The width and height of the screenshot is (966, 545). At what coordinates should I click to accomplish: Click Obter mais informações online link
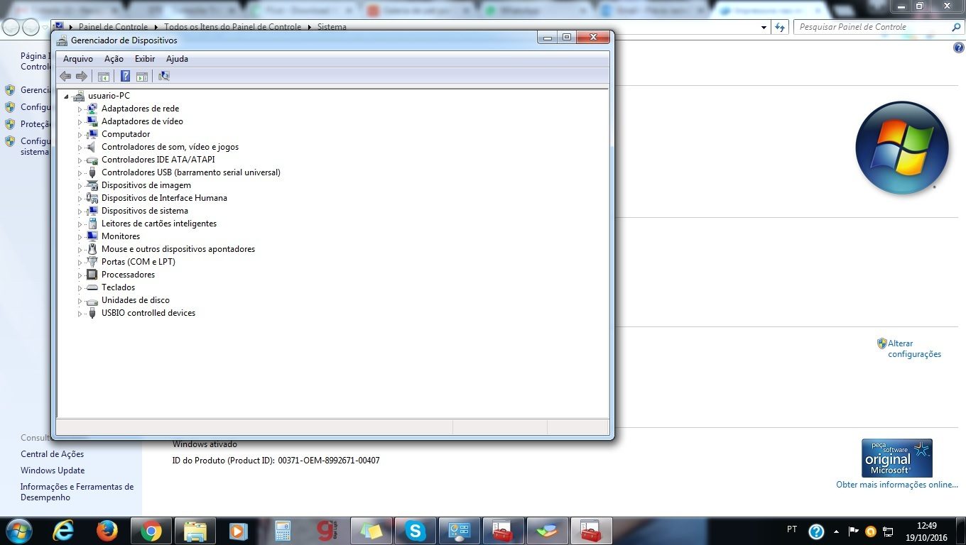(x=897, y=485)
